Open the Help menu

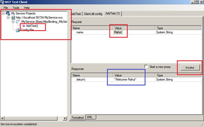[x=27, y=8]
